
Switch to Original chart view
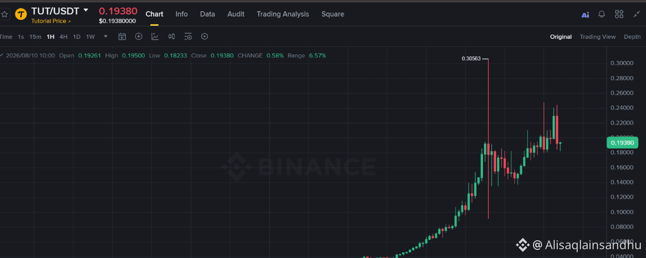(x=561, y=37)
